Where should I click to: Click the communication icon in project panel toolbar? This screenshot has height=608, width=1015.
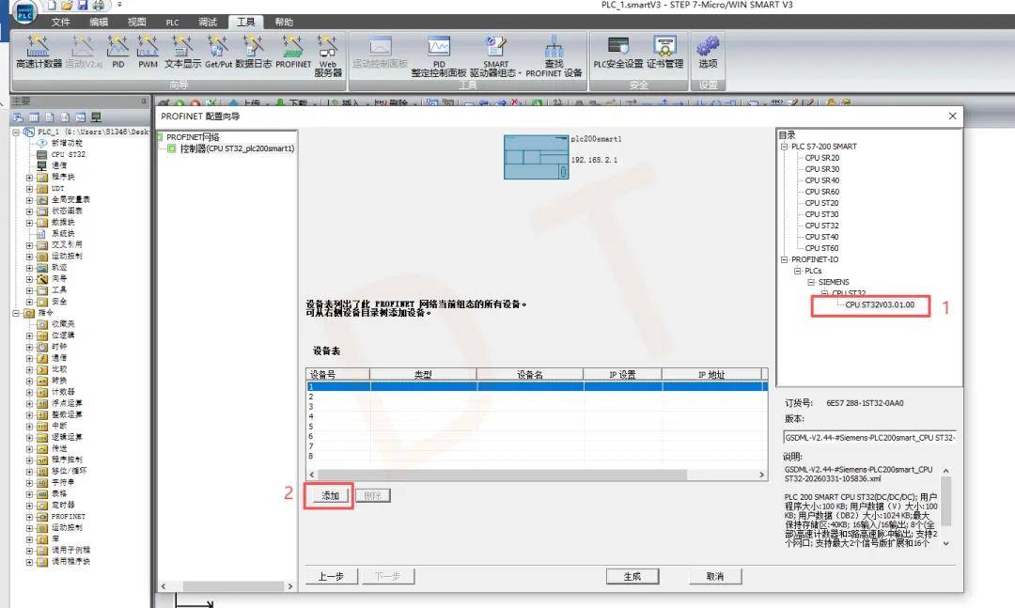[96, 117]
